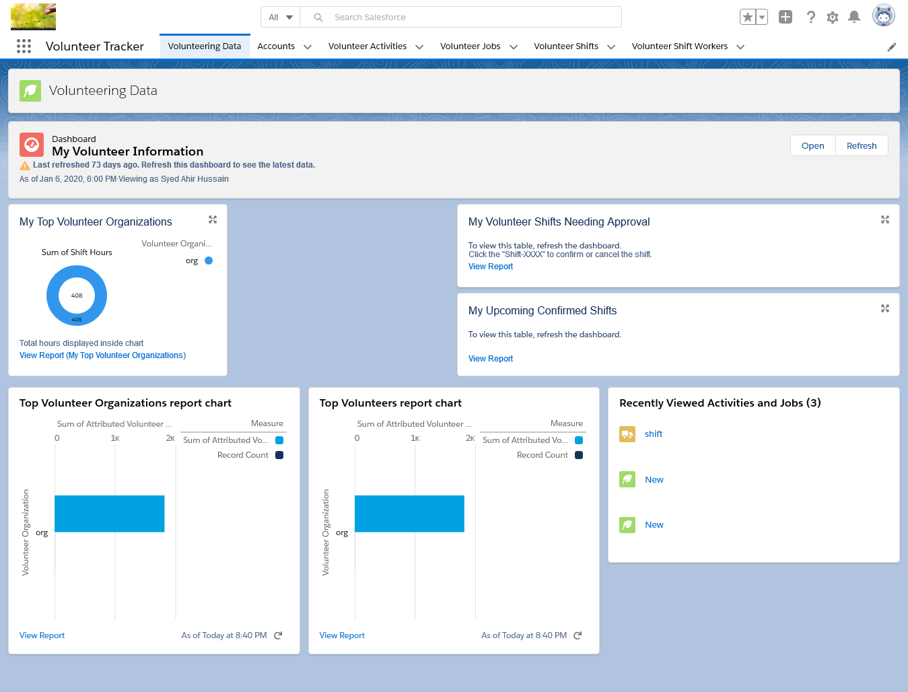
Task: Open View Report for My Upcoming Confirmed Shifts
Action: click(x=490, y=358)
